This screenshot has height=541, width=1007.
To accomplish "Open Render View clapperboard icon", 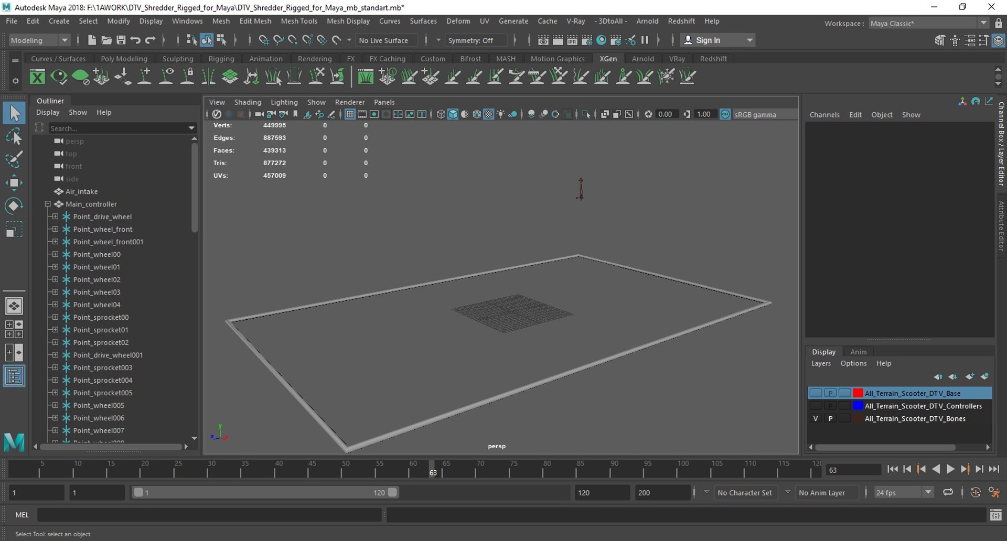I will [543, 40].
